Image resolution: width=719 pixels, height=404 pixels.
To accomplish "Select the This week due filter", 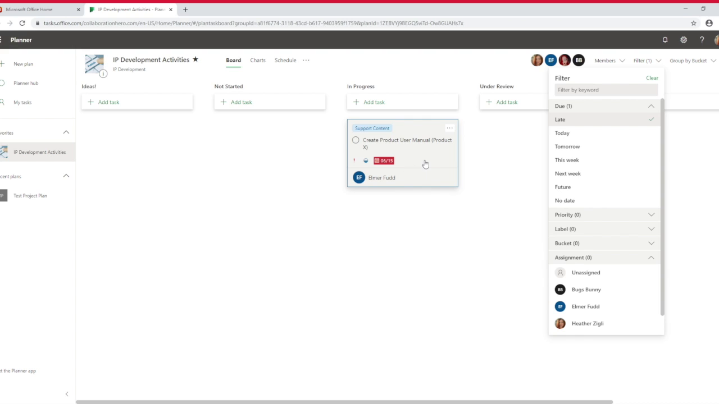I will point(604,160).
